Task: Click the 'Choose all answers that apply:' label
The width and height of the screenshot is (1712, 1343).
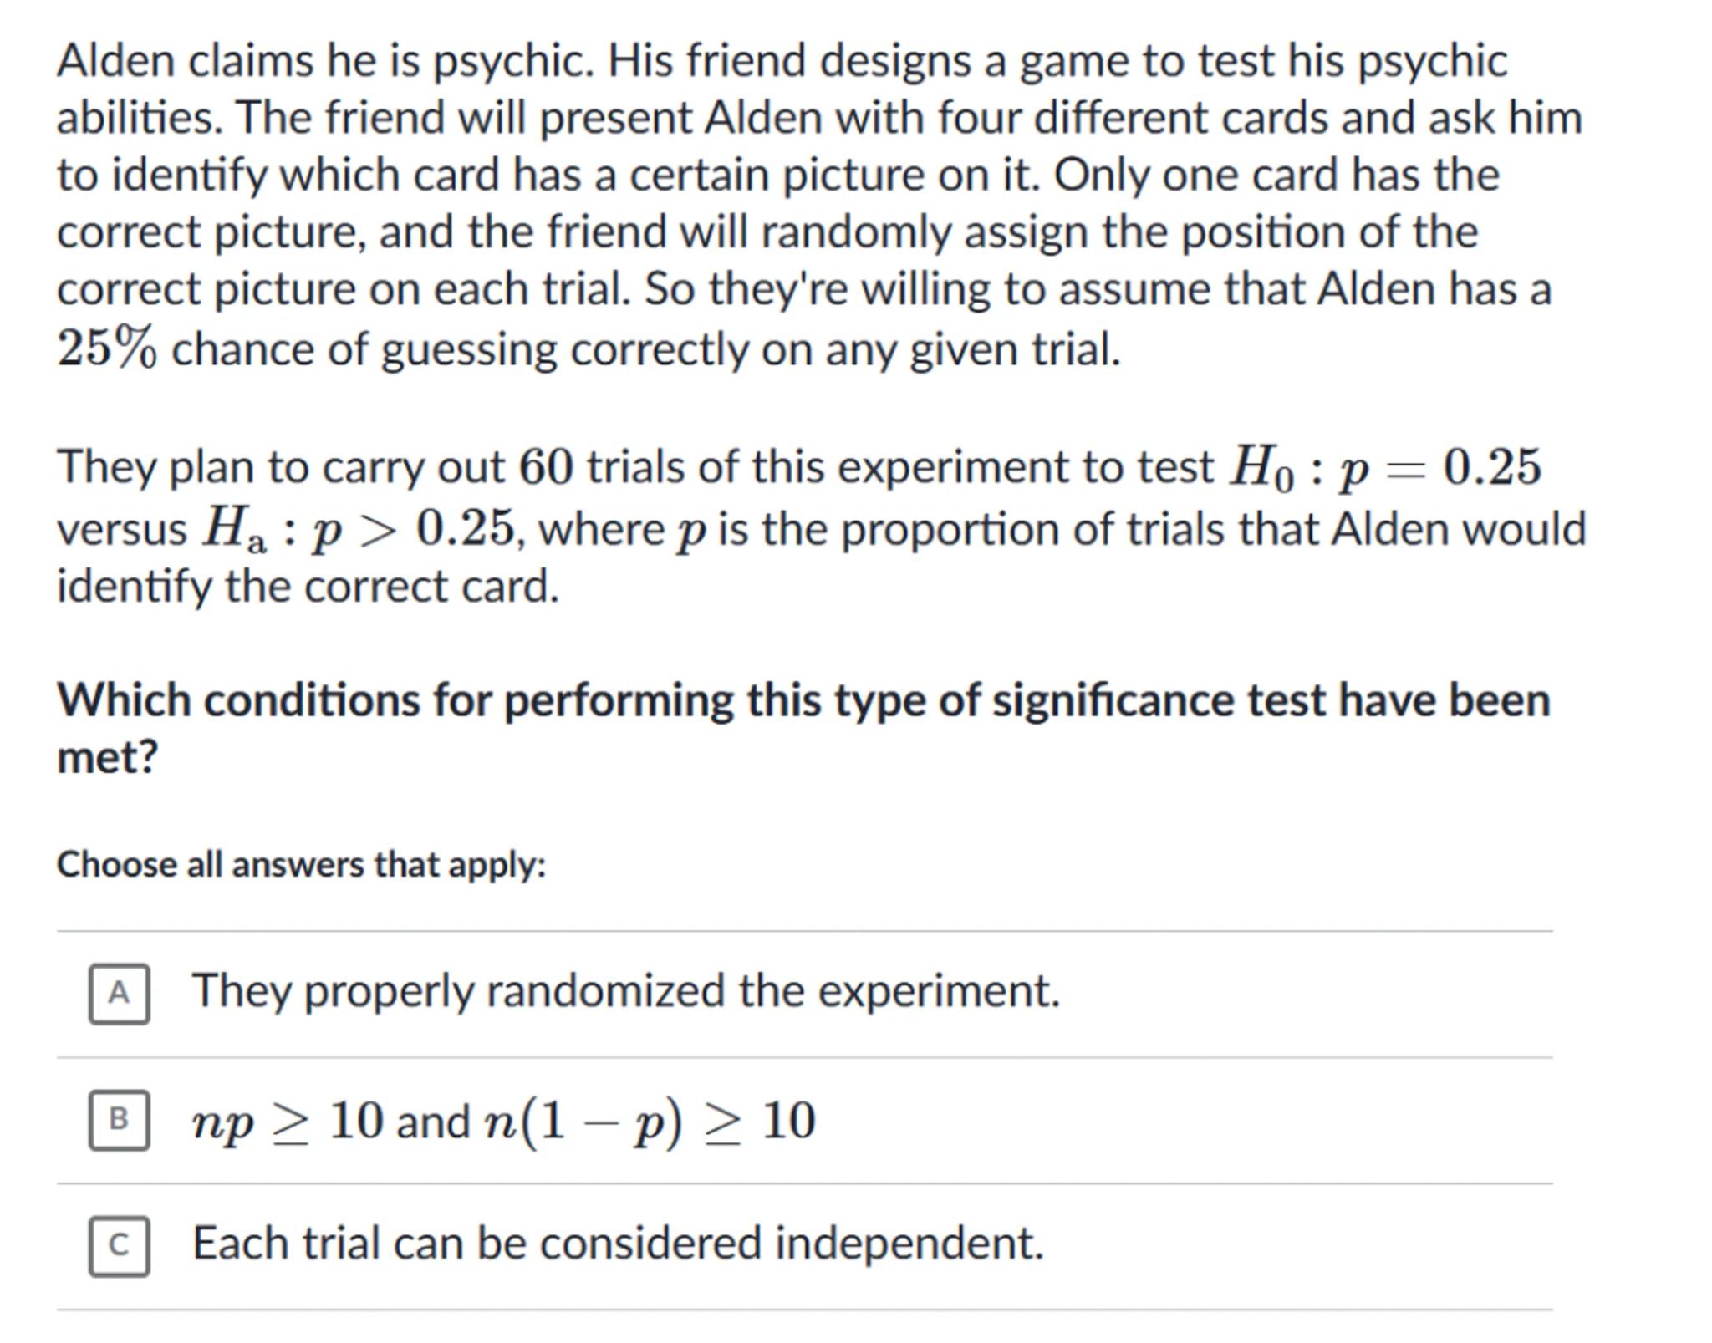Action: [301, 864]
